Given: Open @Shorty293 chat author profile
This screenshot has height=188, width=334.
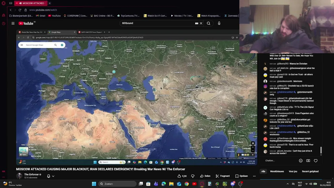Looking at the screenshot, I should 283,64.
